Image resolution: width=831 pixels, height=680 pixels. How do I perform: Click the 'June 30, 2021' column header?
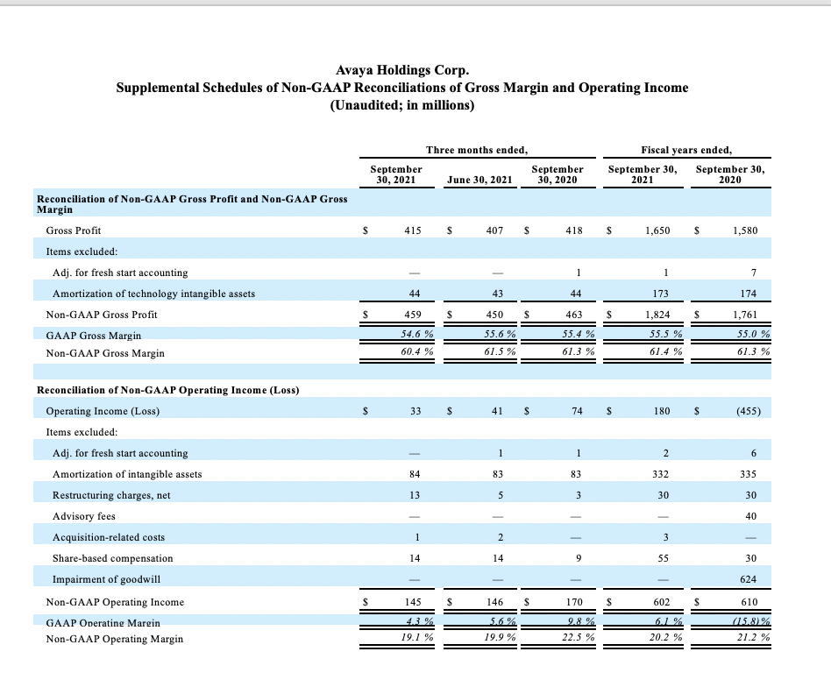pyautogui.click(x=479, y=180)
